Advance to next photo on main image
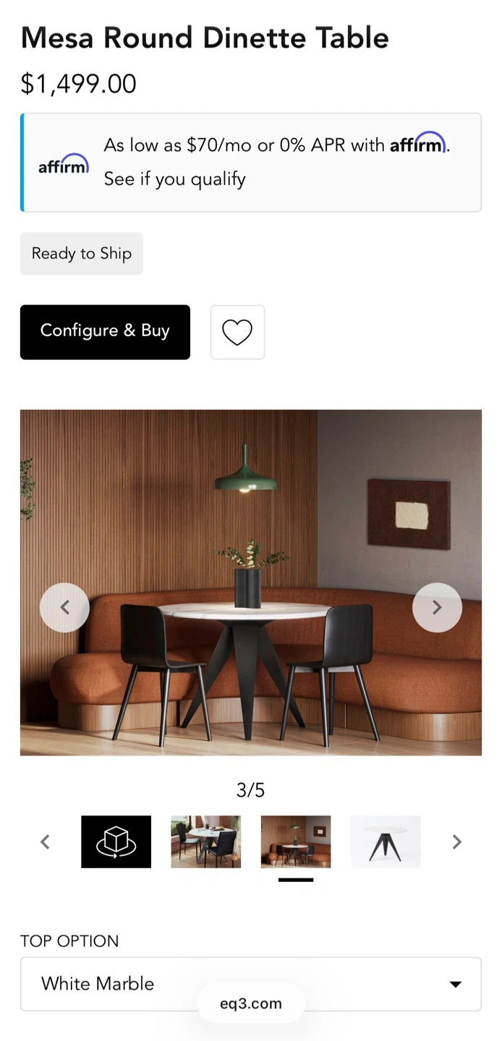This screenshot has height=1041, width=502. coord(437,608)
